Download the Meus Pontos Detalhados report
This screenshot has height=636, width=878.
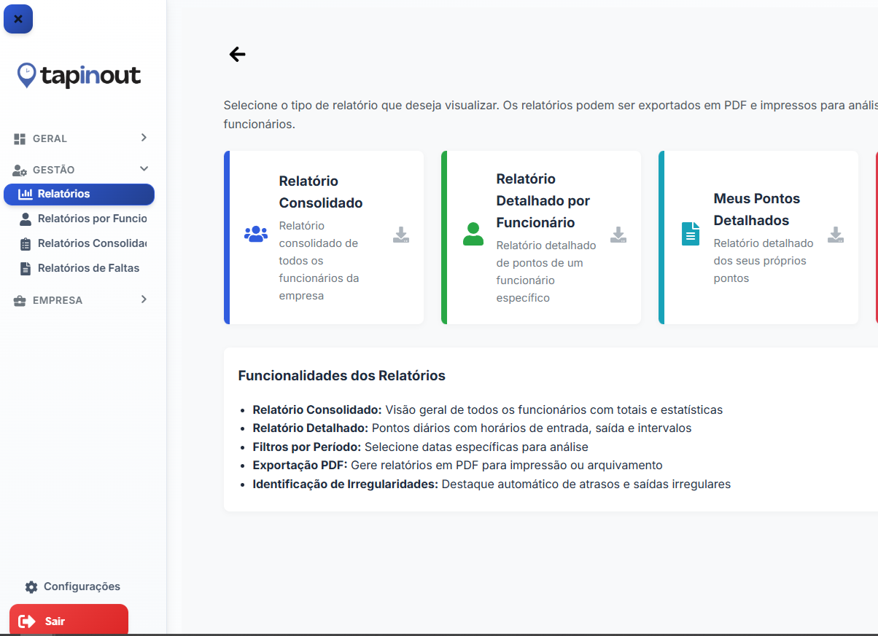(x=836, y=235)
